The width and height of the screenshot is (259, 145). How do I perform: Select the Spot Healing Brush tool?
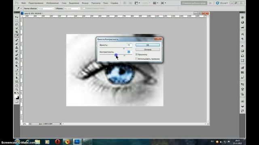point(17,40)
